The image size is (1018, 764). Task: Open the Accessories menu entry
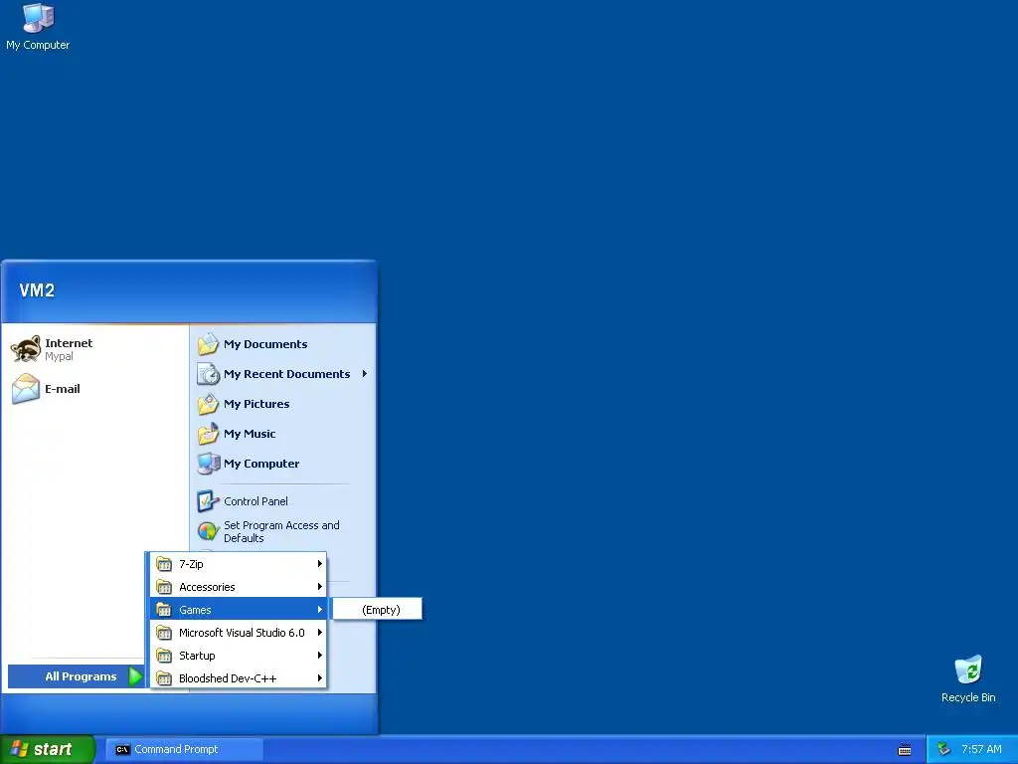(x=238, y=587)
